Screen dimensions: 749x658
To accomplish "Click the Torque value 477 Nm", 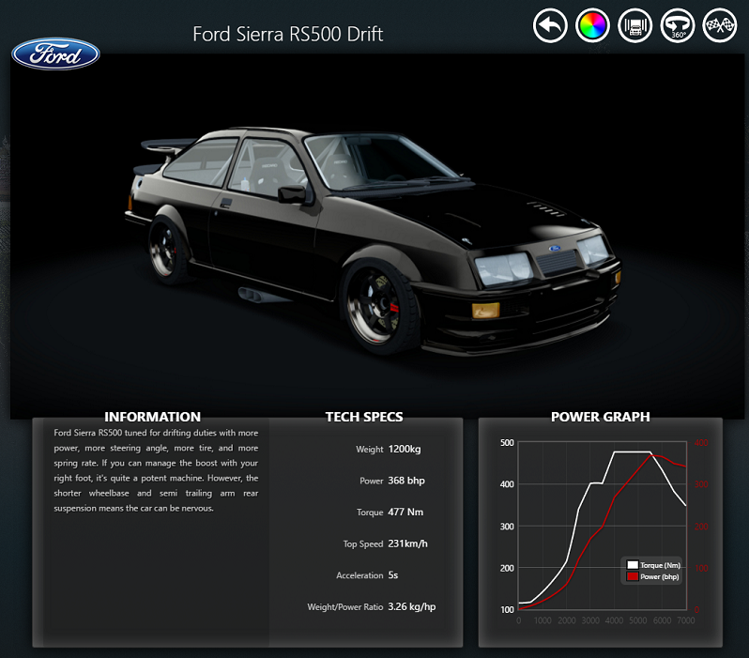I will coord(405,512).
